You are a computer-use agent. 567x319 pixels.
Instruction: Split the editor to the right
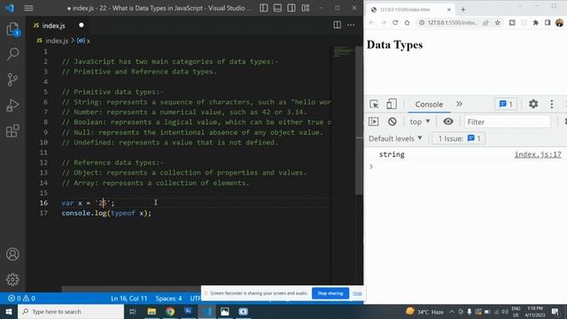tap(337, 25)
